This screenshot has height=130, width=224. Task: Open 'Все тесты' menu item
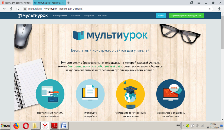102,16
